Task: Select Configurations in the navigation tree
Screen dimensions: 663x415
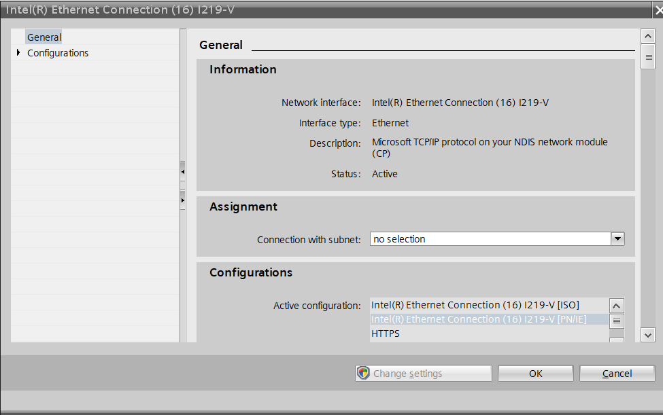Action: click(58, 53)
